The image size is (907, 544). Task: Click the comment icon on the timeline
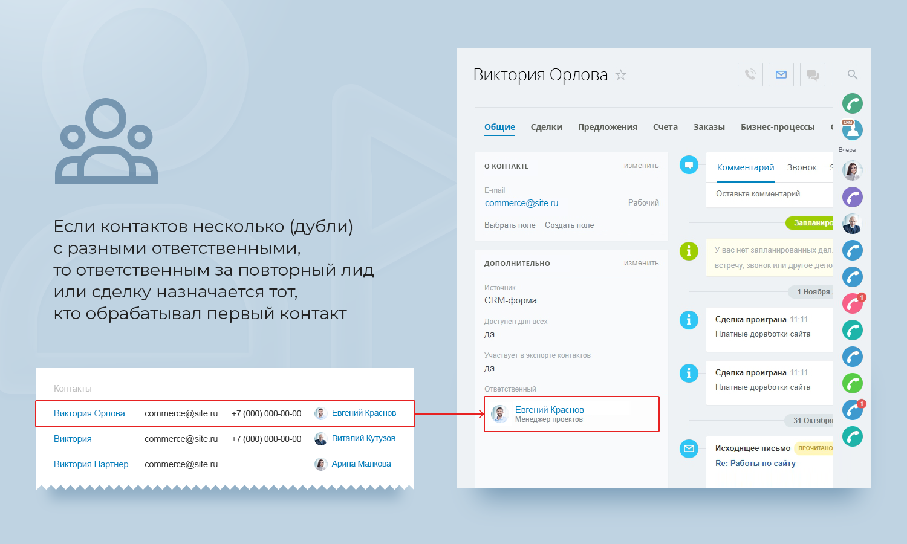pyautogui.click(x=689, y=164)
